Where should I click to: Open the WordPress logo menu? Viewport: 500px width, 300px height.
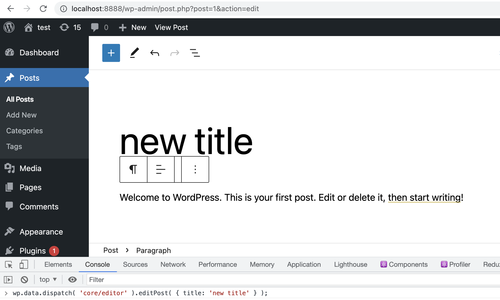(9, 27)
